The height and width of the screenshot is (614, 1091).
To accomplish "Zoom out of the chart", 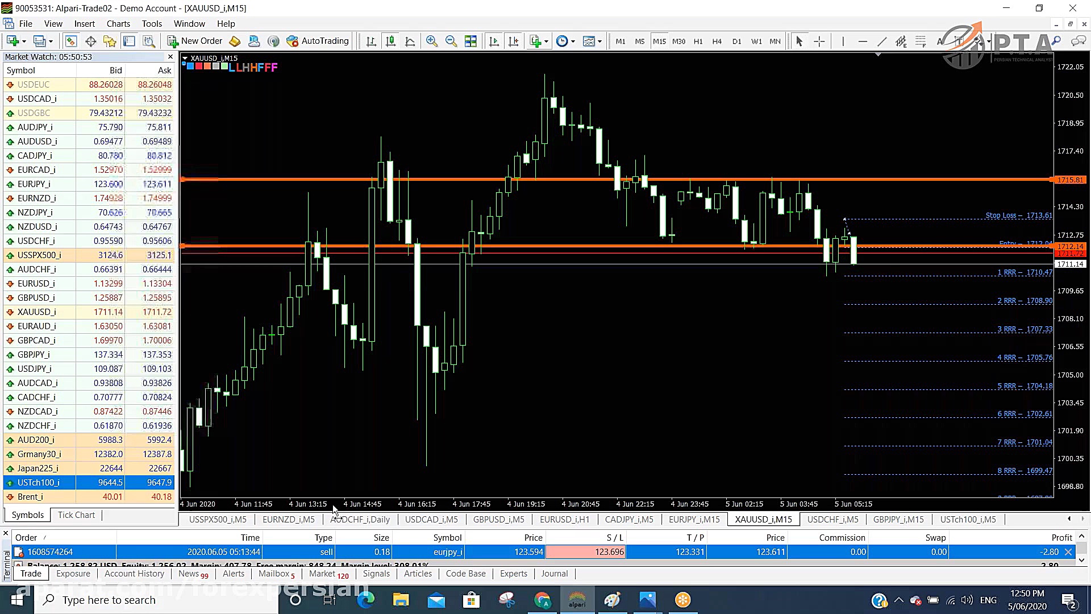I will pyautogui.click(x=451, y=40).
